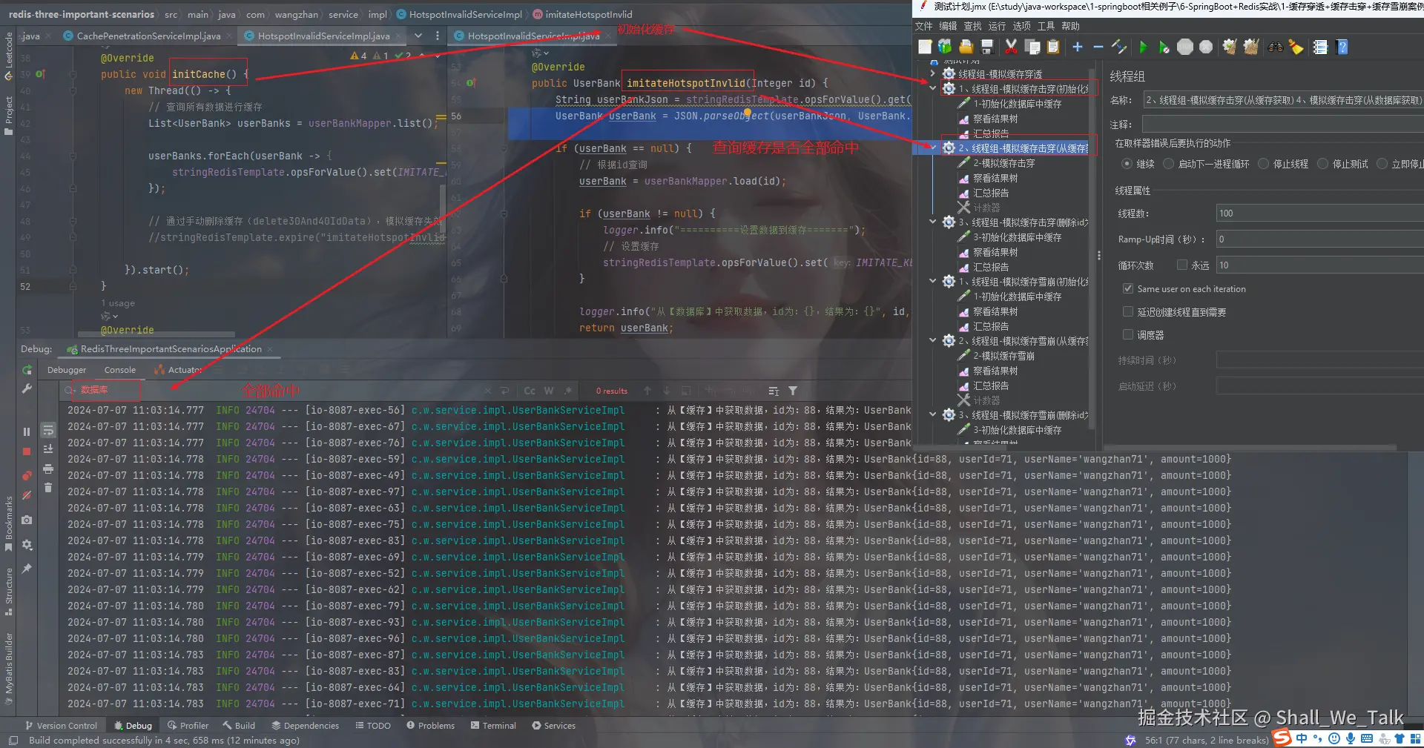Click the console search filter funnel icon
This screenshot has width=1424, height=748.
793,391
